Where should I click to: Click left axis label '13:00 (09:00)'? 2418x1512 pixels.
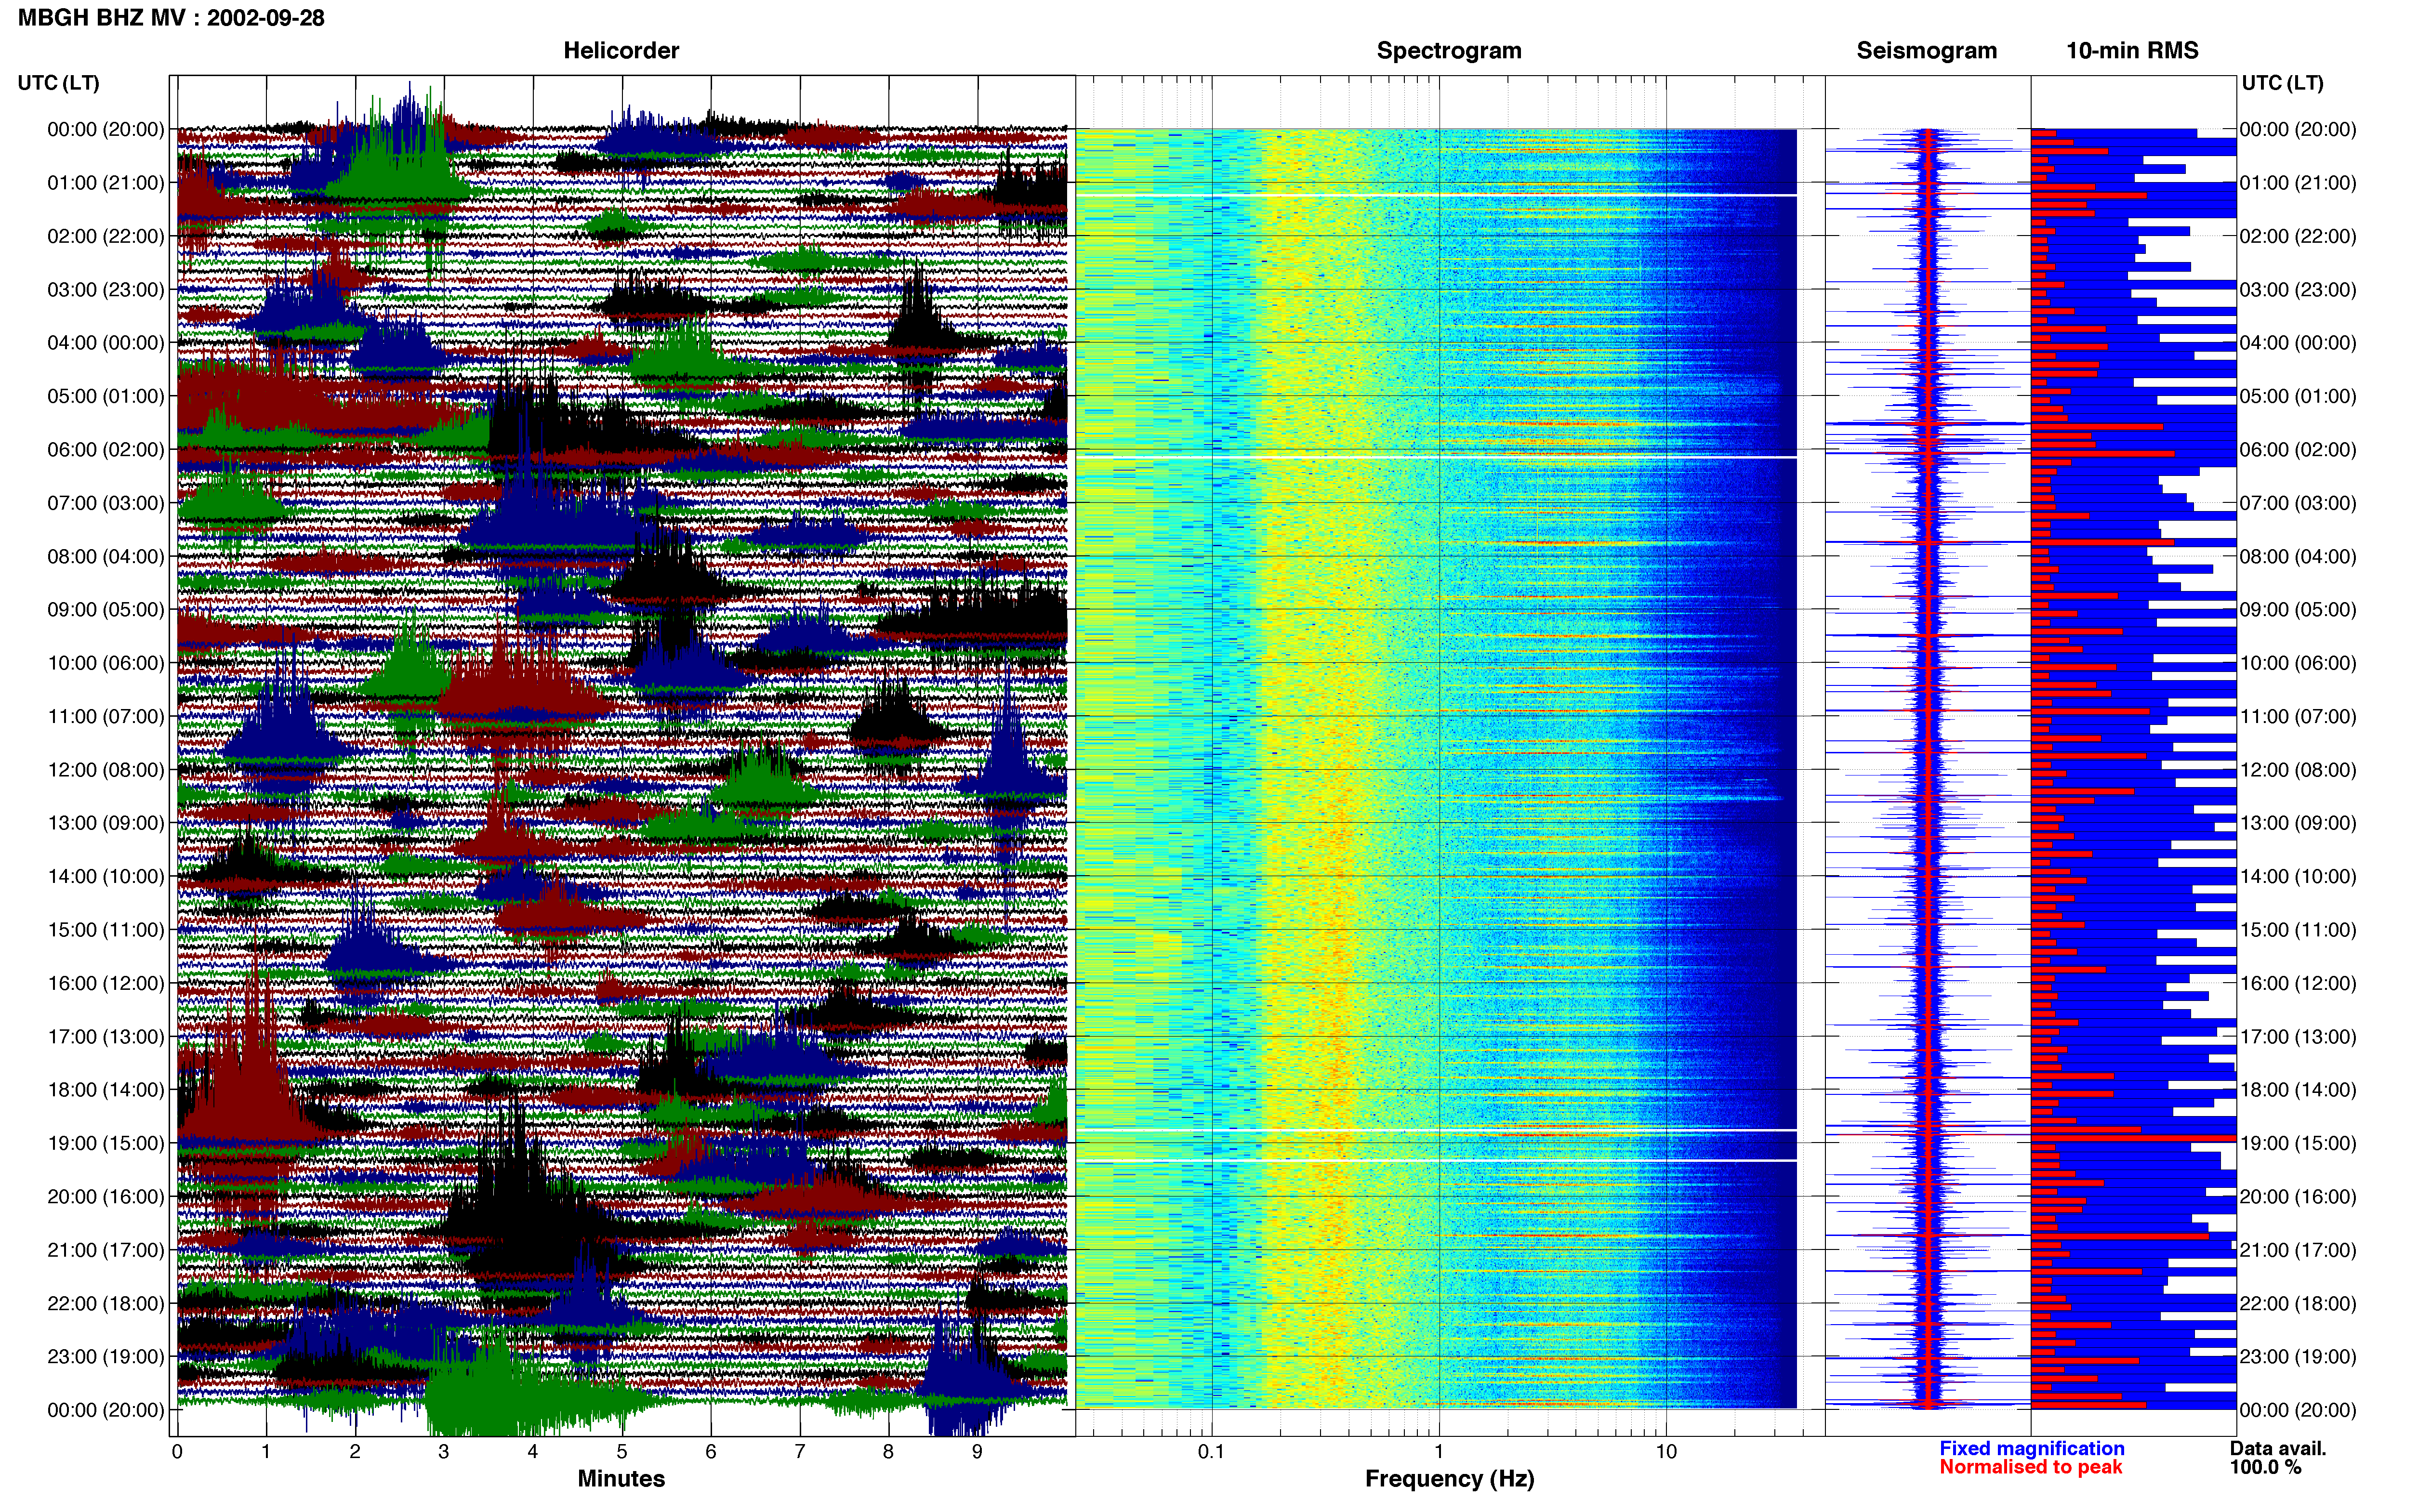point(106,823)
